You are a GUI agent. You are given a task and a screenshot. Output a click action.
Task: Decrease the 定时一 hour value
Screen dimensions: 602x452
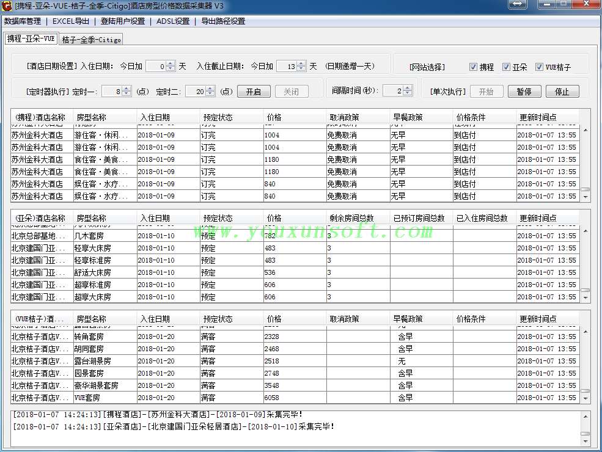click(127, 94)
